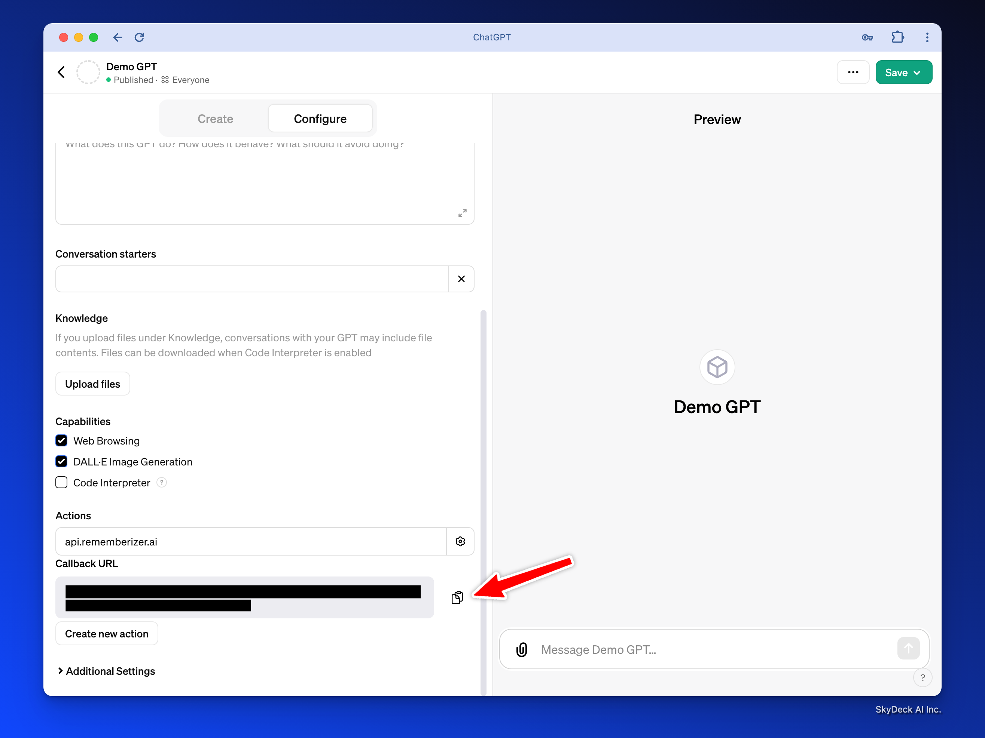
Task: Enable the Code Interpreter checkbox
Action: click(x=61, y=482)
